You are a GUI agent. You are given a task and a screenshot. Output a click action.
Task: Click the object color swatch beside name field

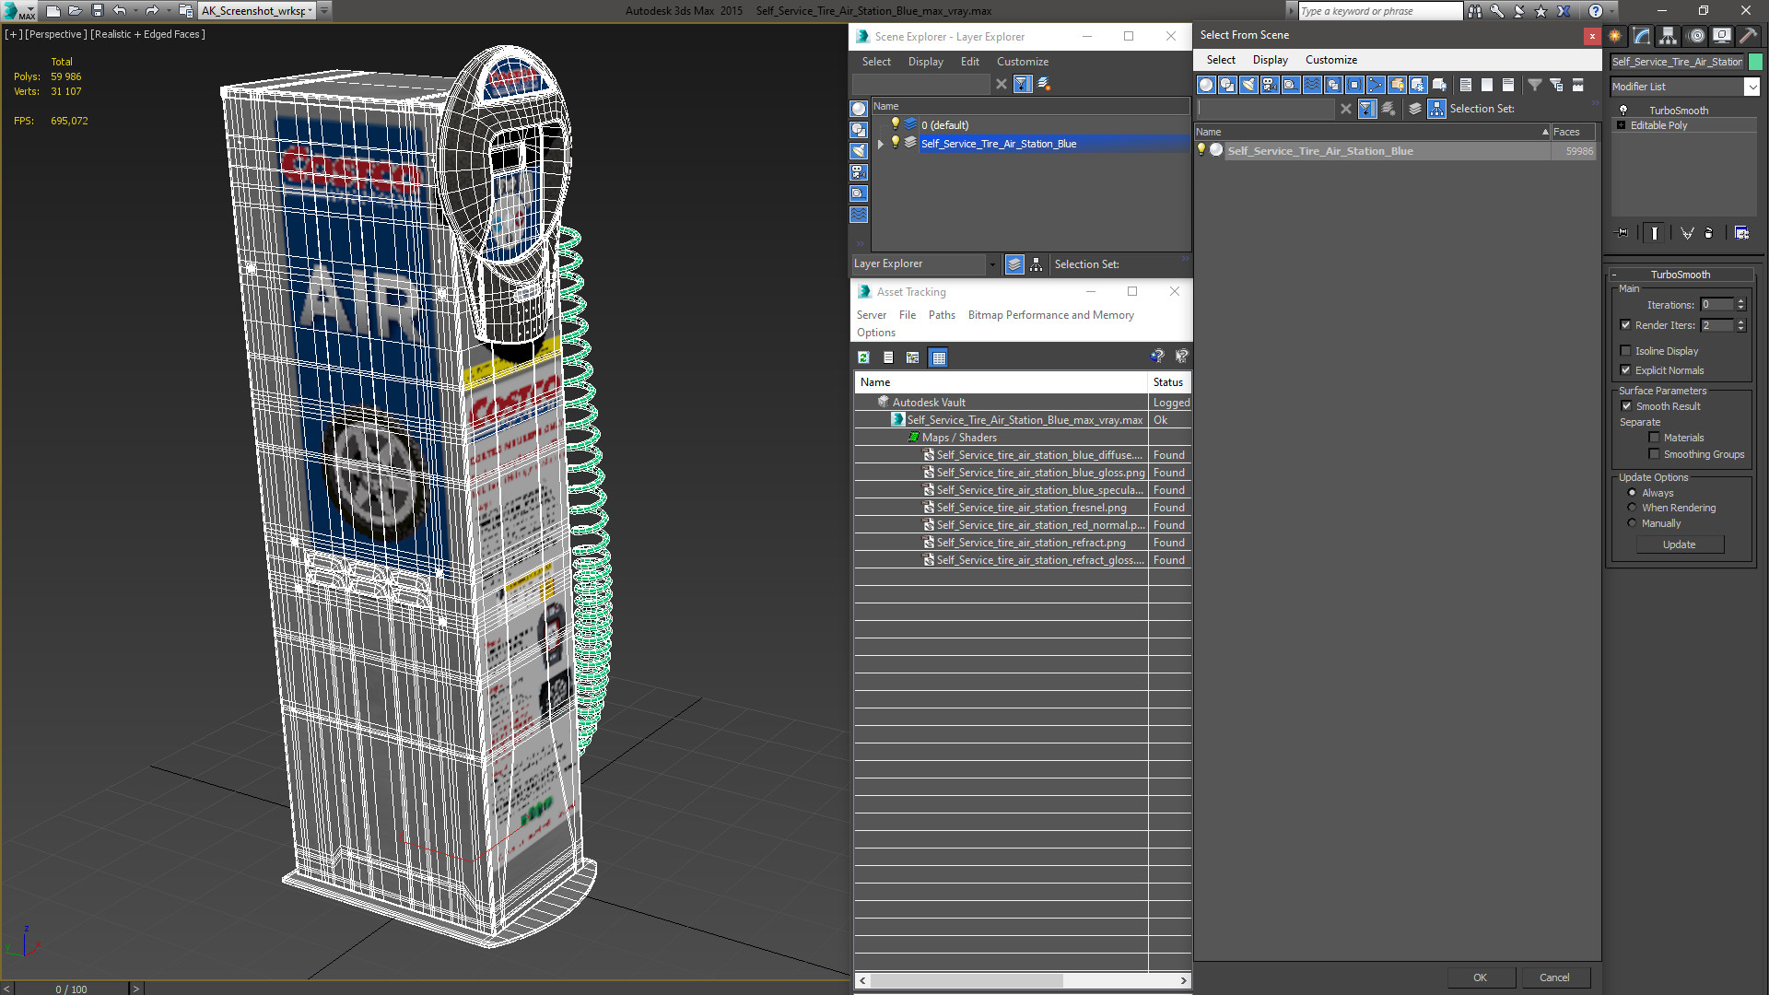[x=1755, y=62]
